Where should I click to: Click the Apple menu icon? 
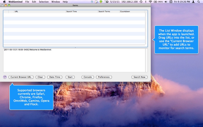[4, 2]
